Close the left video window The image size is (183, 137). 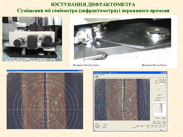82,71
